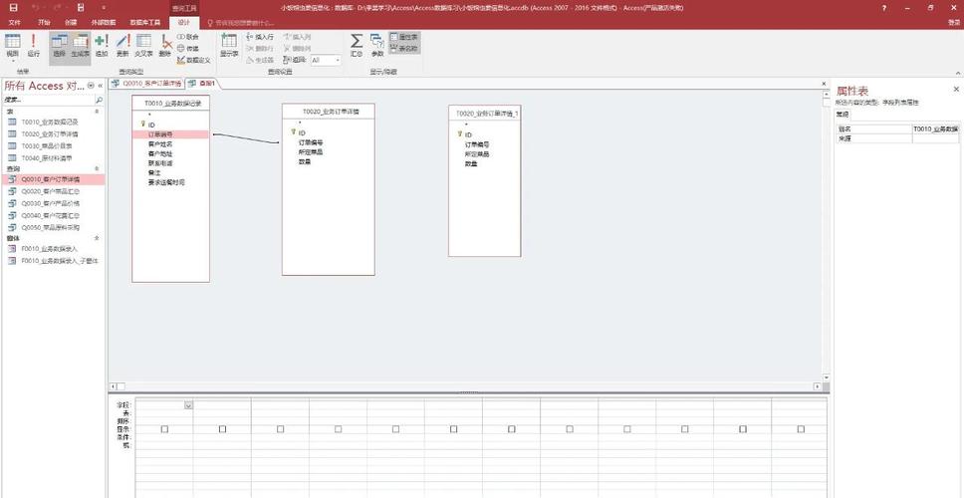Select 订单编号 field in T0020 table box
Screen dimensions: 964x498
311,142
